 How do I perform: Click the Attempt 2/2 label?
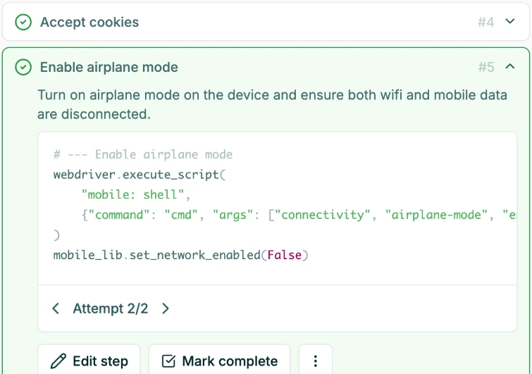[x=111, y=308]
